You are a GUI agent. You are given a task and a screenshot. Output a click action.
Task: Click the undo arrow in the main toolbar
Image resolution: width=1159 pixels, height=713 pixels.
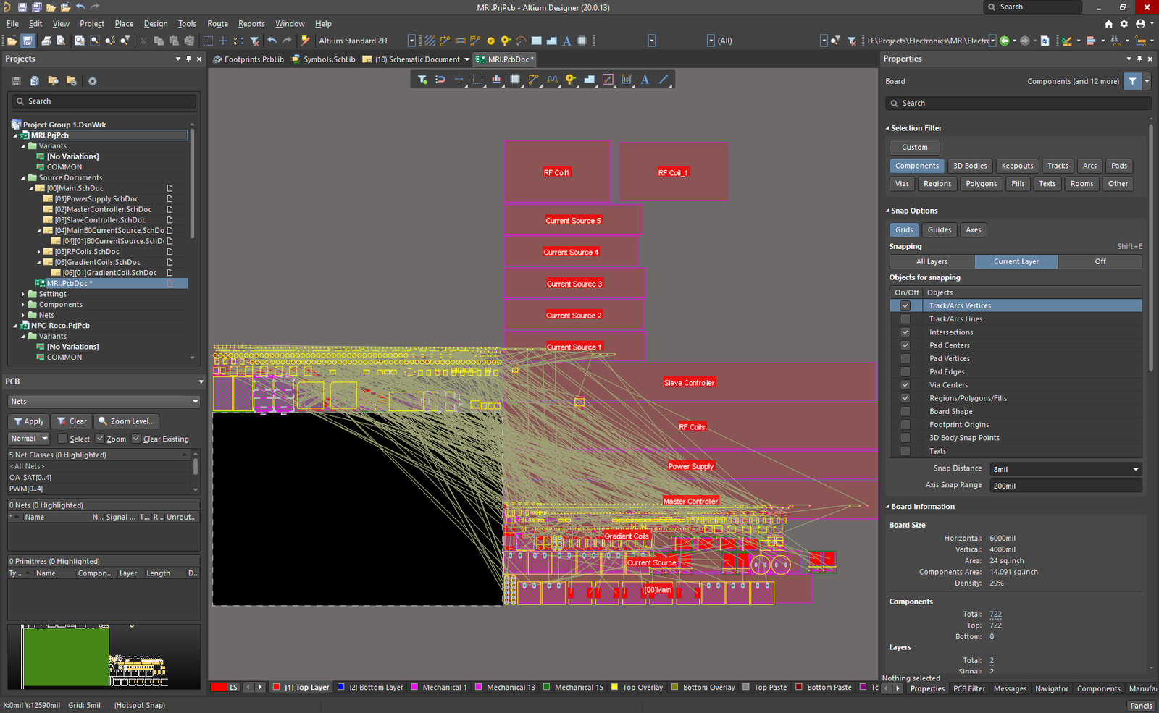click(x=272, y=41)
